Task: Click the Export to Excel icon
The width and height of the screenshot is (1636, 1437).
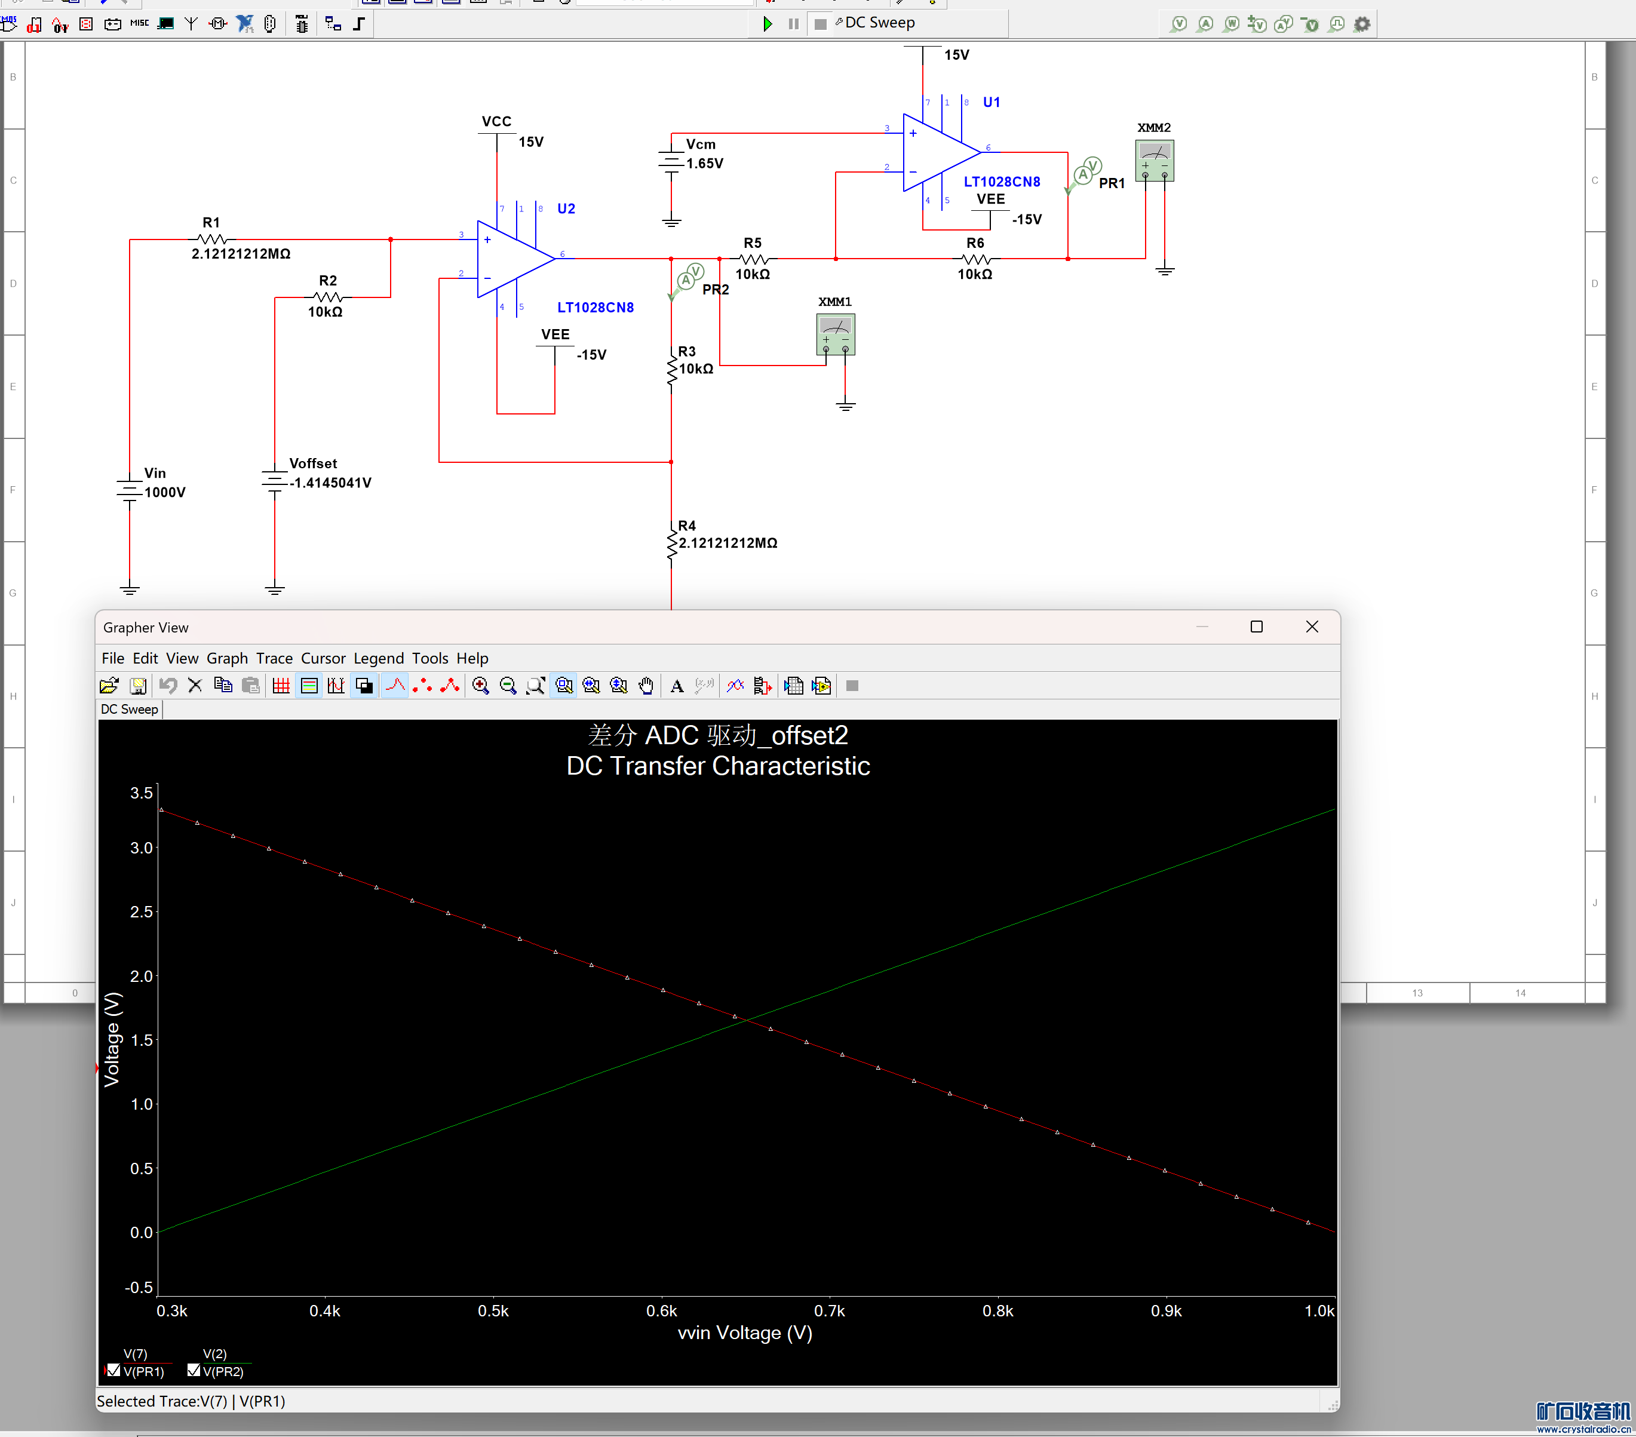Action: pyautogui.click(x=793, y=686)
